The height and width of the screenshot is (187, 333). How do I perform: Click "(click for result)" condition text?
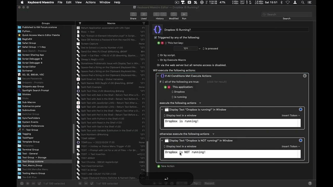pyautogui.click(x=217, y=82)
